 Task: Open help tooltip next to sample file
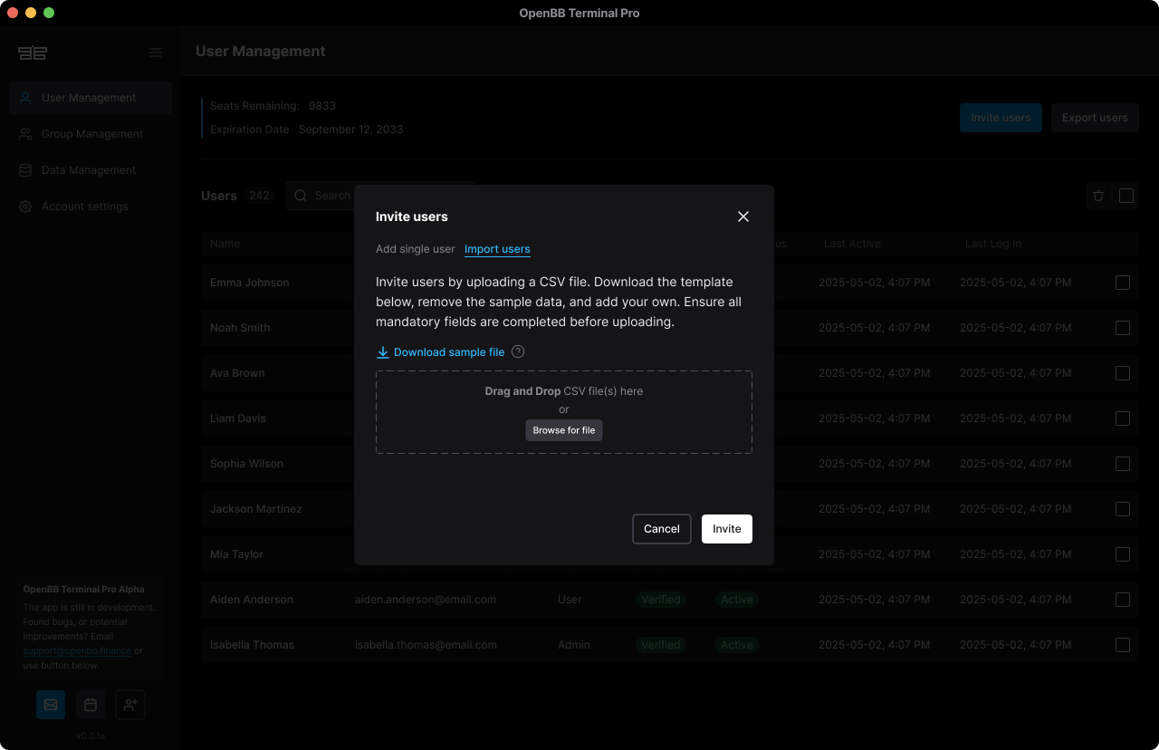[518, 351]
